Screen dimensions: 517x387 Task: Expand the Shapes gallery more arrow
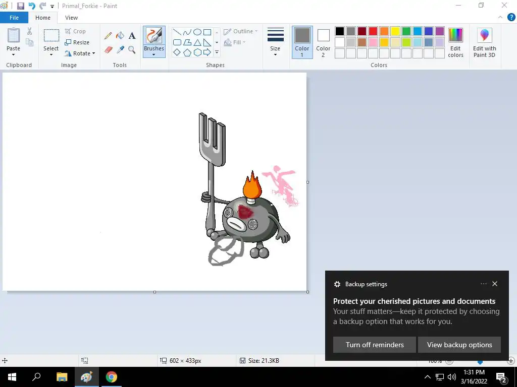click(217, 52)
